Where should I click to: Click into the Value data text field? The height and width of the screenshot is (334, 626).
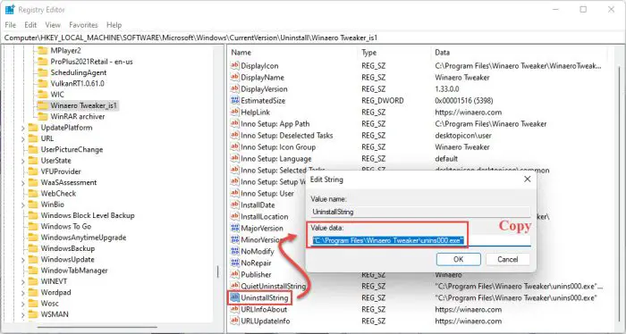421,241
